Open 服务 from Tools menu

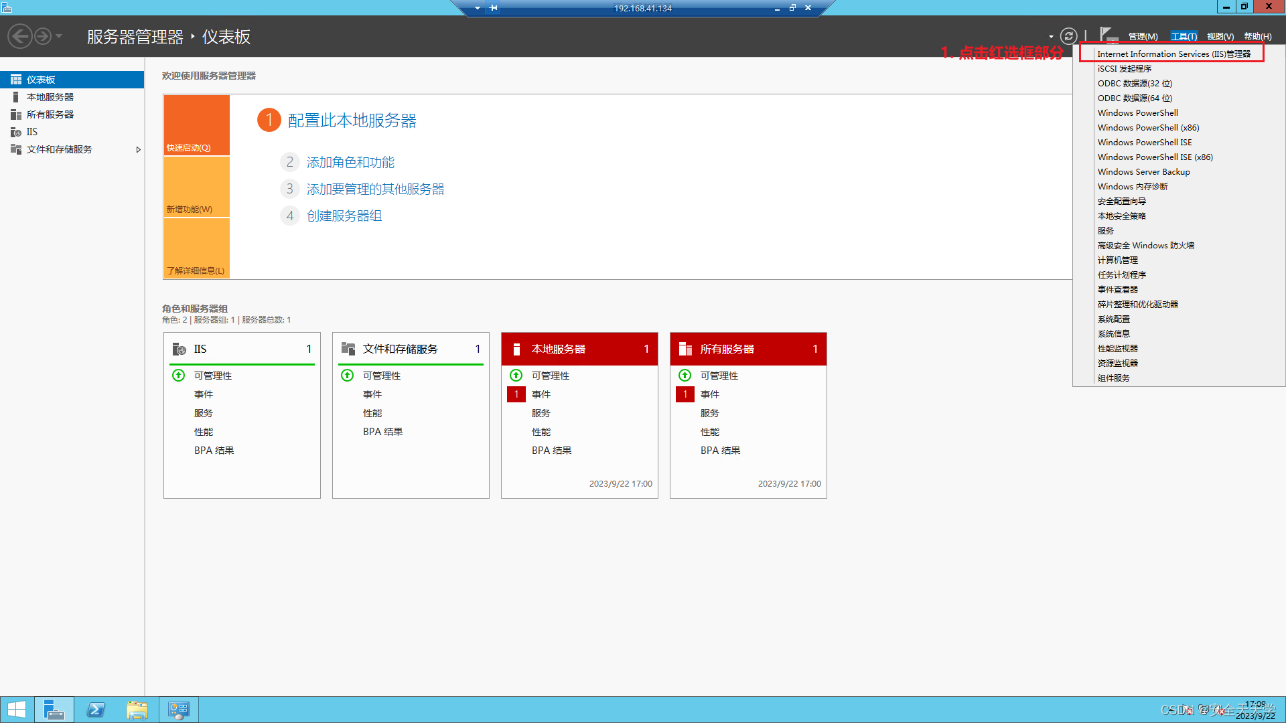click(x=1106, y=231)
